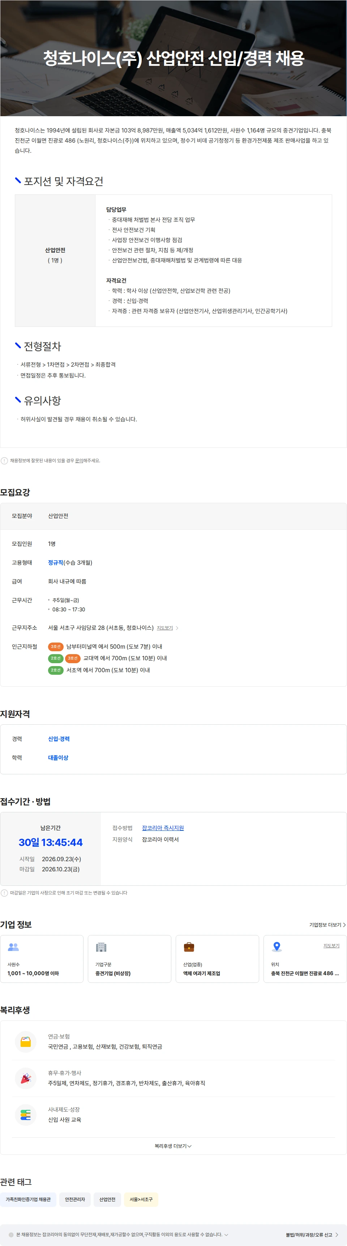The image size is (347, 1246).
Task: Click the 08:30 ~ 17:30 working hours
Action: (69, 610)
